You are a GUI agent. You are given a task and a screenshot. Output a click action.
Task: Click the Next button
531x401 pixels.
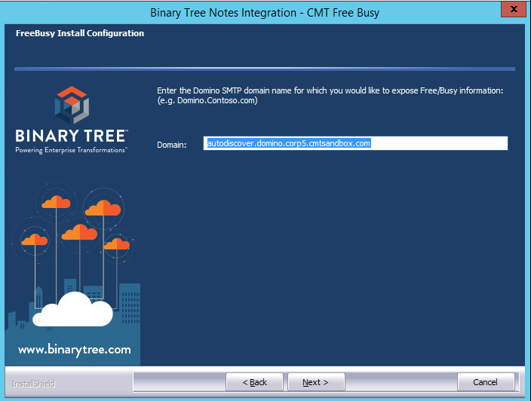click(316, 382)
